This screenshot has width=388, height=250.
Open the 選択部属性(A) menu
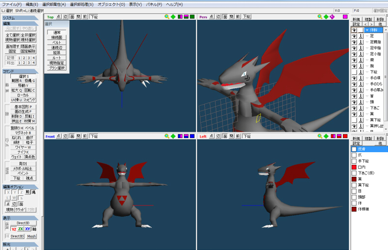pos(54,4)
